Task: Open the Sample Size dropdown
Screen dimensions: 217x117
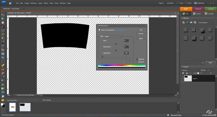Action: pos(18,9)
